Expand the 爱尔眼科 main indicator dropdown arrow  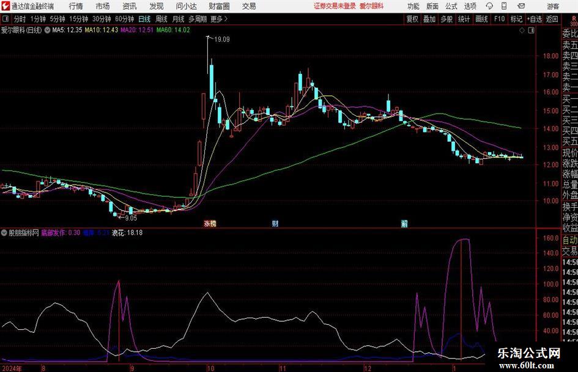[47, 30]
